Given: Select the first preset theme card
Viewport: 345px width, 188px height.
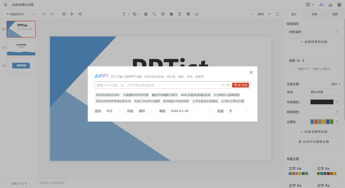Looking at the screenshot, I should click(x=299, y=170).
